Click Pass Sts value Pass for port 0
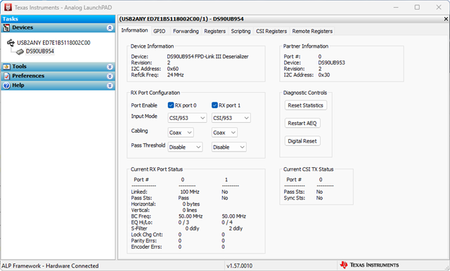This screenshot has width=450, height=271. click(x=184, y=198)
